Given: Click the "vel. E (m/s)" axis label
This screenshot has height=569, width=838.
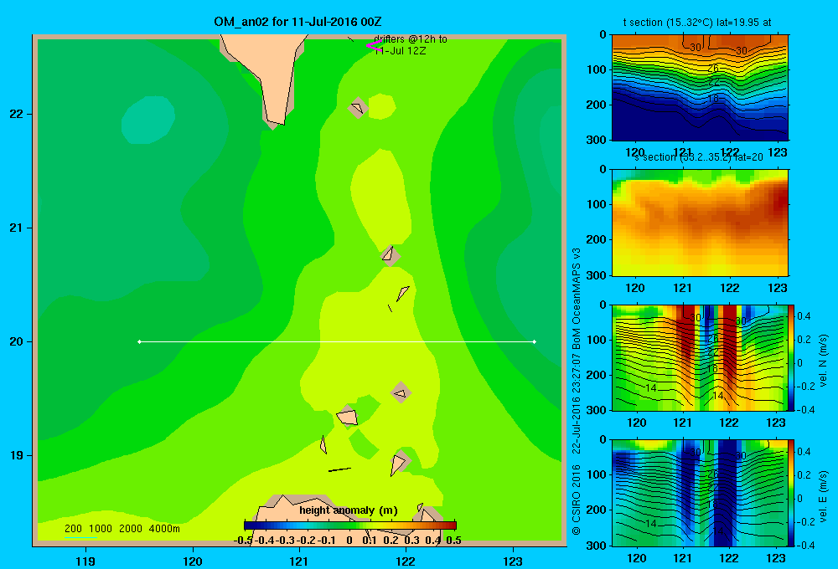Looking at the screenshot, I should click(x=824, y=495).
